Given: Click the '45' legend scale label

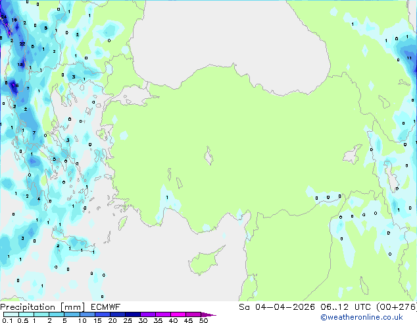Looking at the screenshot, I should (x=188, y=320).
